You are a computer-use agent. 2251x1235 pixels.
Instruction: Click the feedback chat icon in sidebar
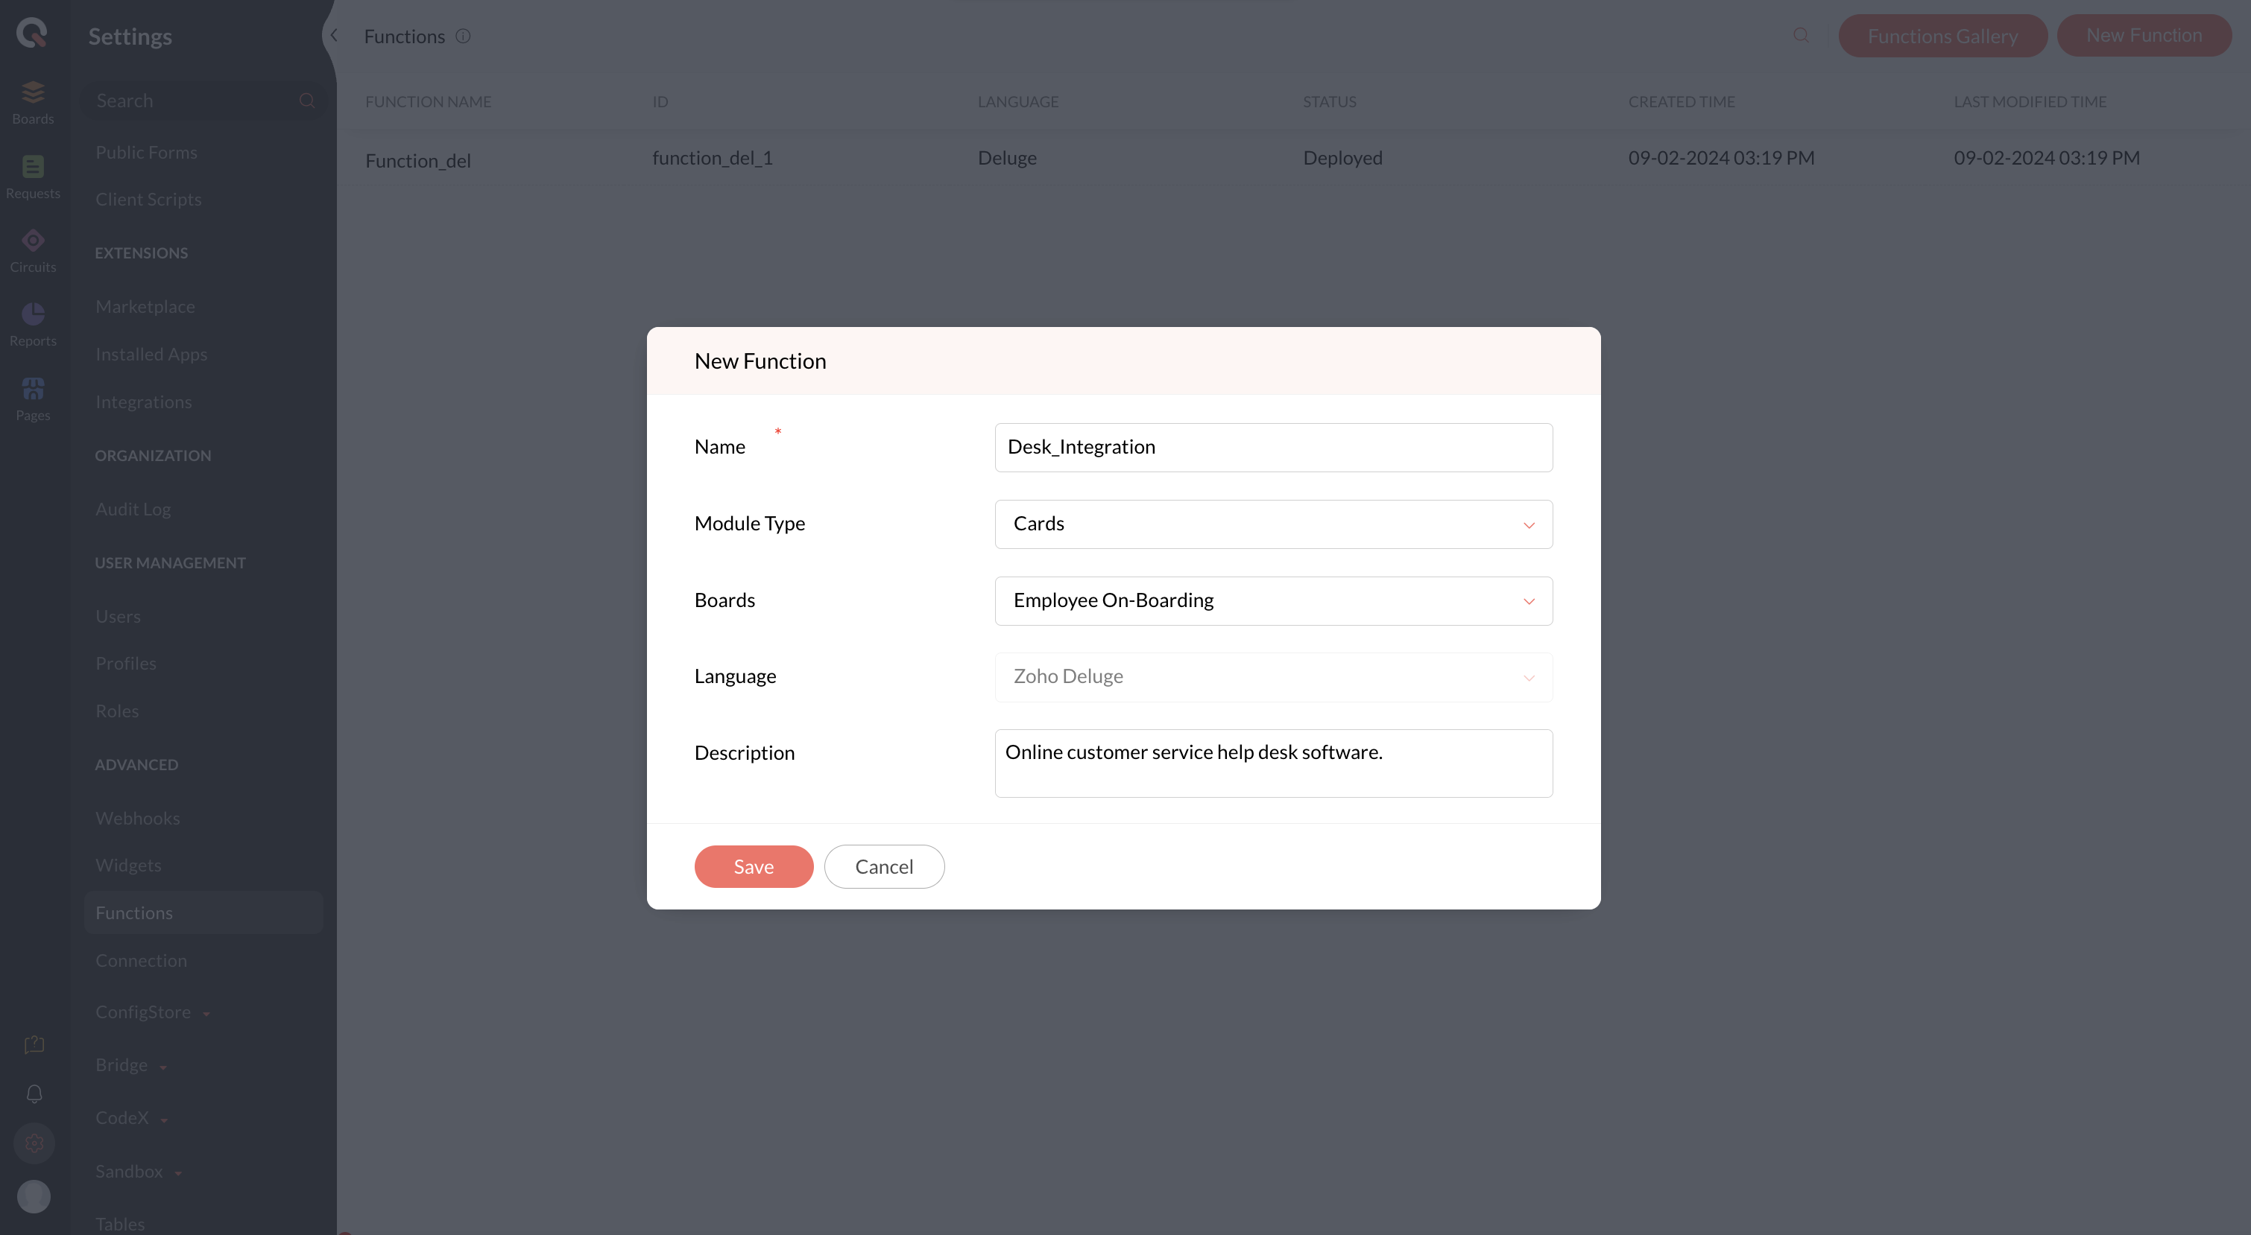pos(34,1044)
